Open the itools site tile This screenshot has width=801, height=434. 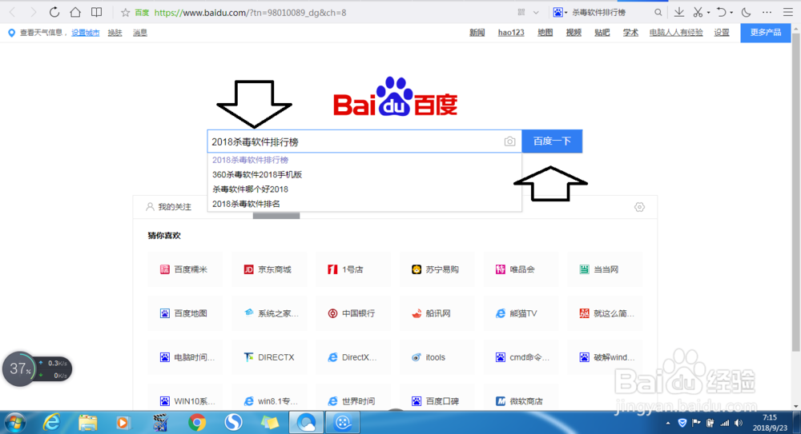pyautogui.click(x=437, y=357)
